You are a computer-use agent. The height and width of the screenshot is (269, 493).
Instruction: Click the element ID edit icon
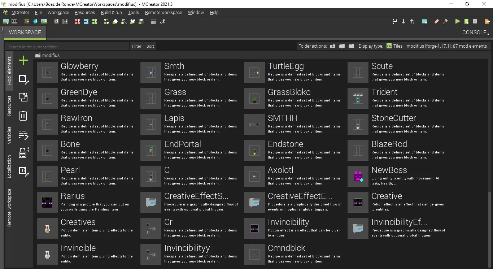pos(23,172)
